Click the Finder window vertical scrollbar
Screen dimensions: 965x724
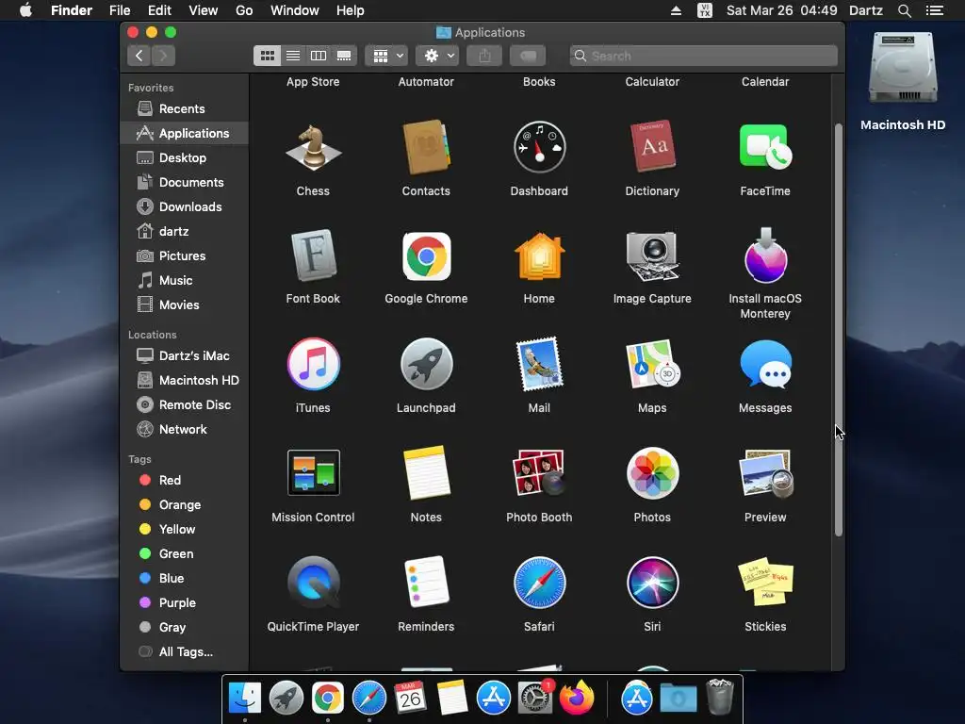click(x=838, y=329)
